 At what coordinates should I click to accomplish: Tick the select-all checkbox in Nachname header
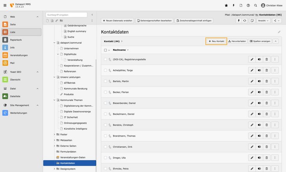(105, 50)
